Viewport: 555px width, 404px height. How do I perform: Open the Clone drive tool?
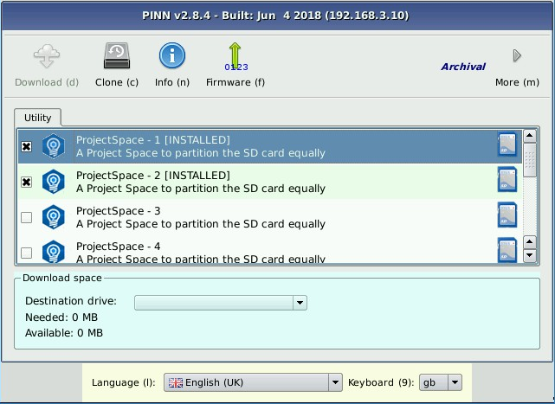tap(117, 64)
